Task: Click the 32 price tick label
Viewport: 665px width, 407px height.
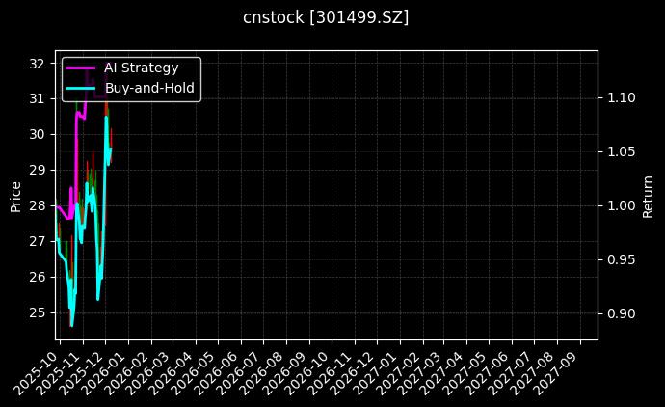Action: point(37,64)
